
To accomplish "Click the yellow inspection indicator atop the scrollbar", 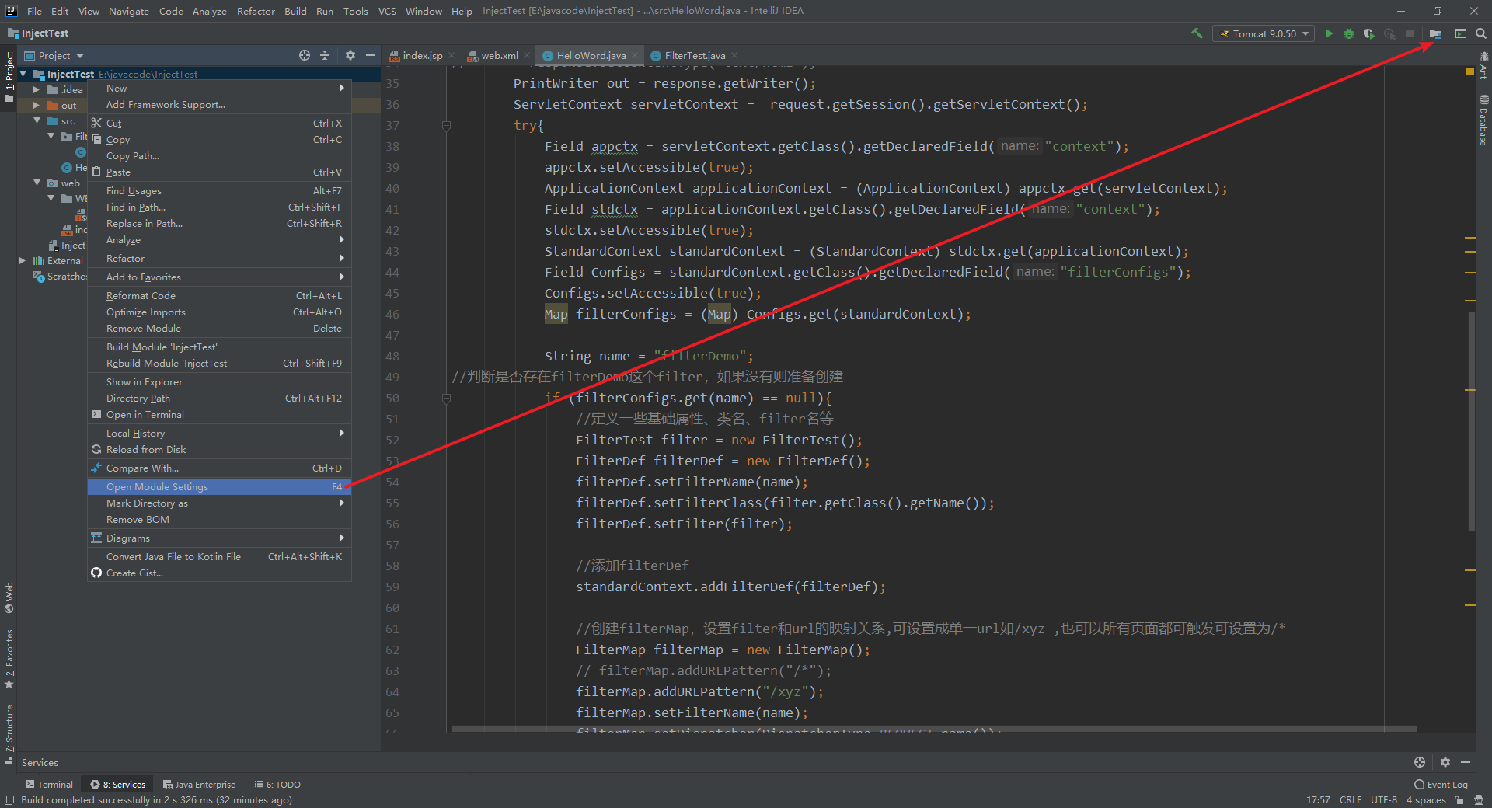I will pyautogui.click(x=1469, y=71).
